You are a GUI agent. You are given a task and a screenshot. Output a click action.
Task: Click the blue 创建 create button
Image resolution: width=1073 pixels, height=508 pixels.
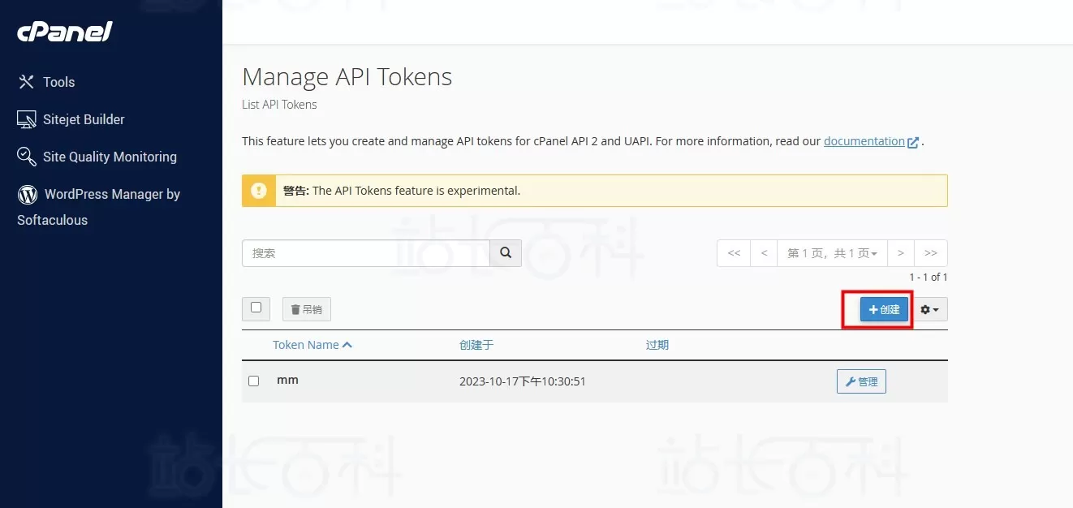(x=884, y=309)
